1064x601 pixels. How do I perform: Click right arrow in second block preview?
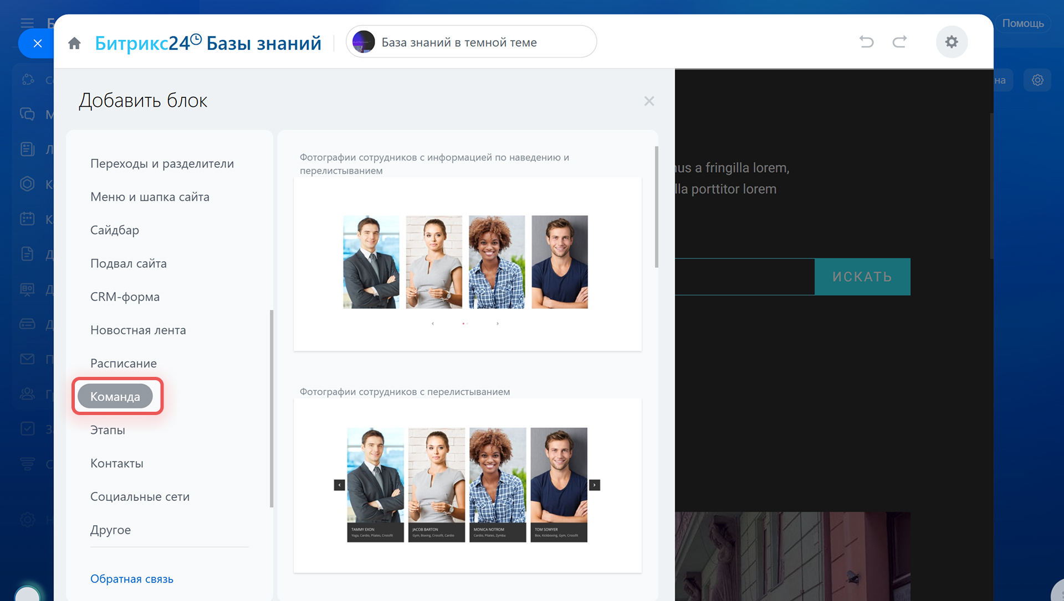tap(594, 485)
